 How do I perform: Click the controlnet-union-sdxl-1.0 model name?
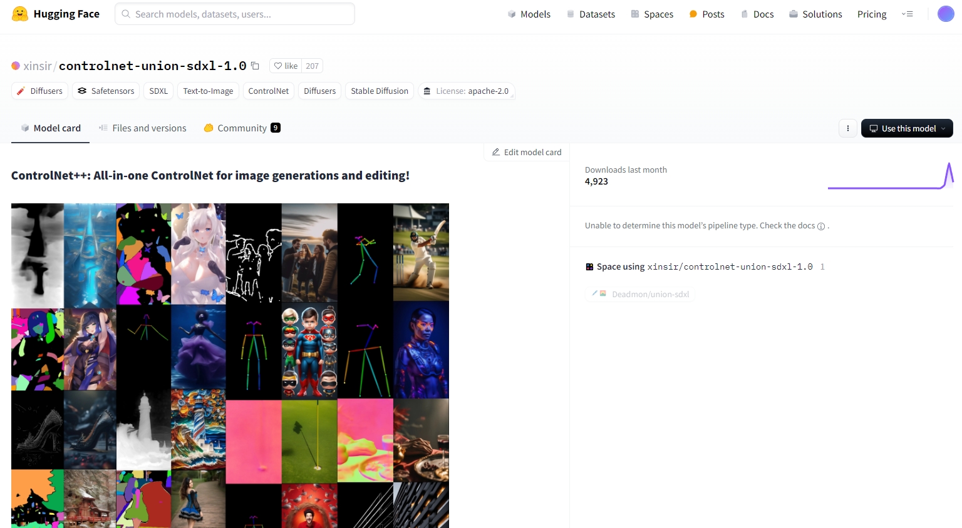tap(152, 66)
